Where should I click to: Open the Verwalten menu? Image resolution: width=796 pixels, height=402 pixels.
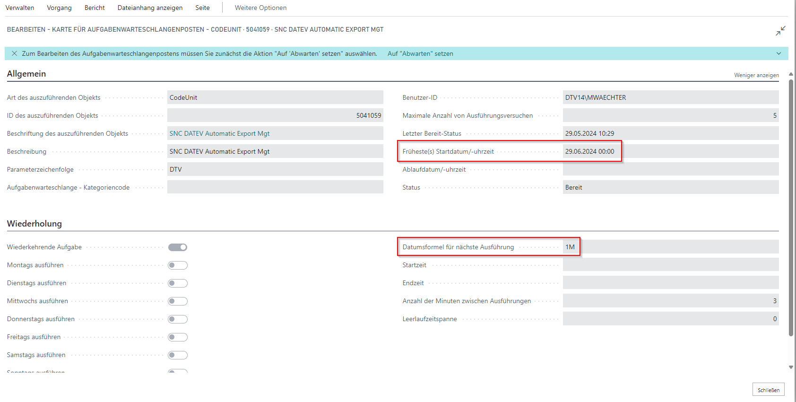pos(20,8)
